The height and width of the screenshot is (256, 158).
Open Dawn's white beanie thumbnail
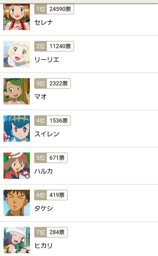[17, 240]
